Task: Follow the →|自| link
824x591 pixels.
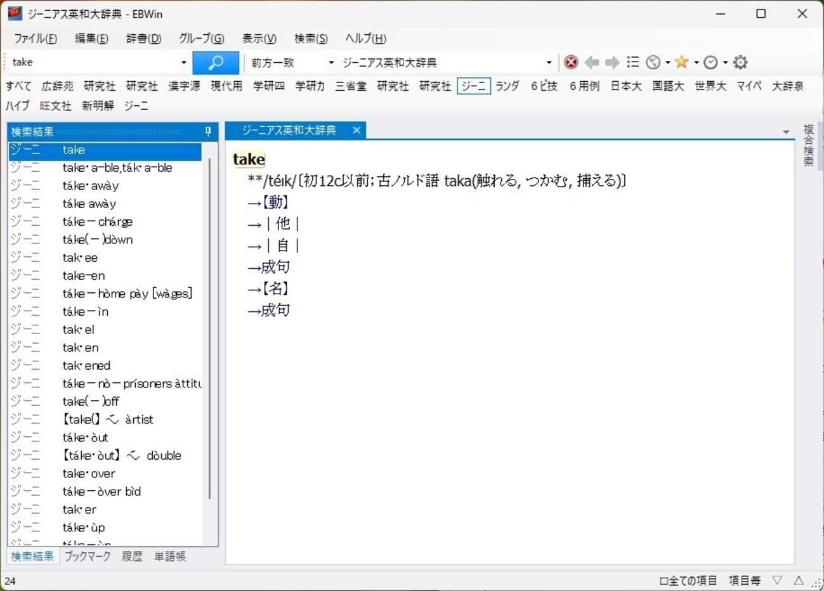Action: tap(274, 245)
